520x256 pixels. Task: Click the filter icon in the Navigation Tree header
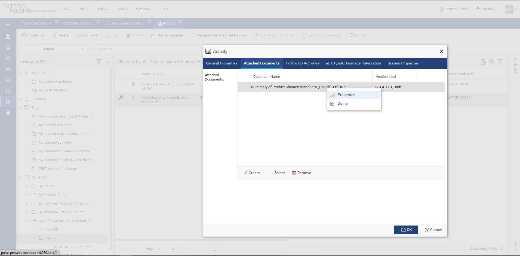[x=99, y=62]
